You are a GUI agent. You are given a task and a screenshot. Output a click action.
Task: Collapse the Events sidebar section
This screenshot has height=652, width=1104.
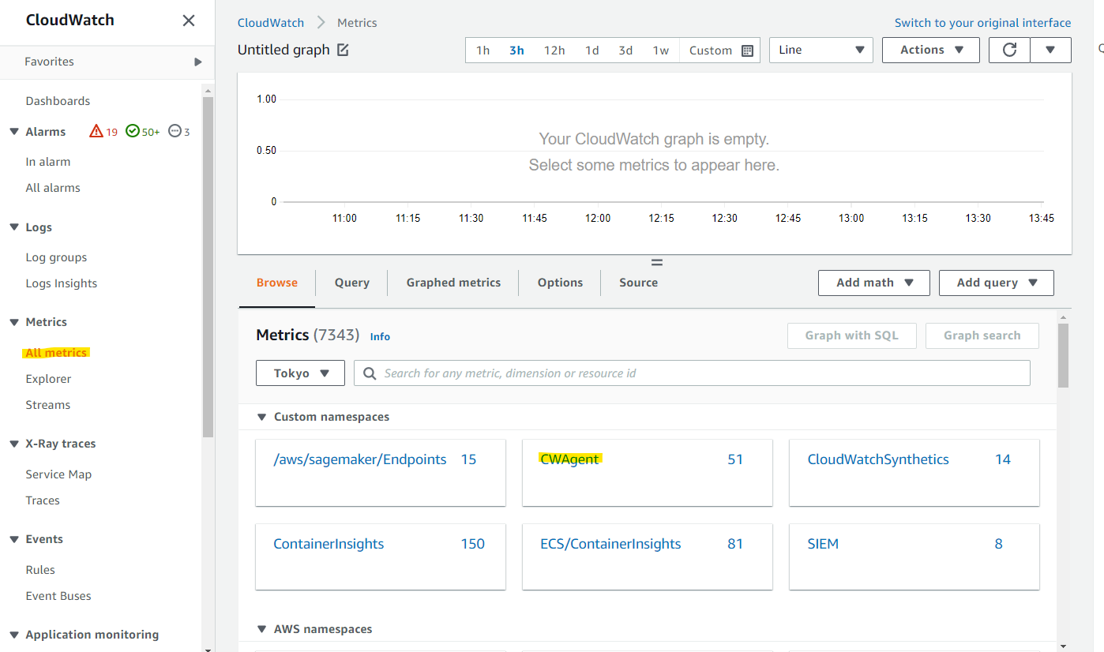click(14, 539)
